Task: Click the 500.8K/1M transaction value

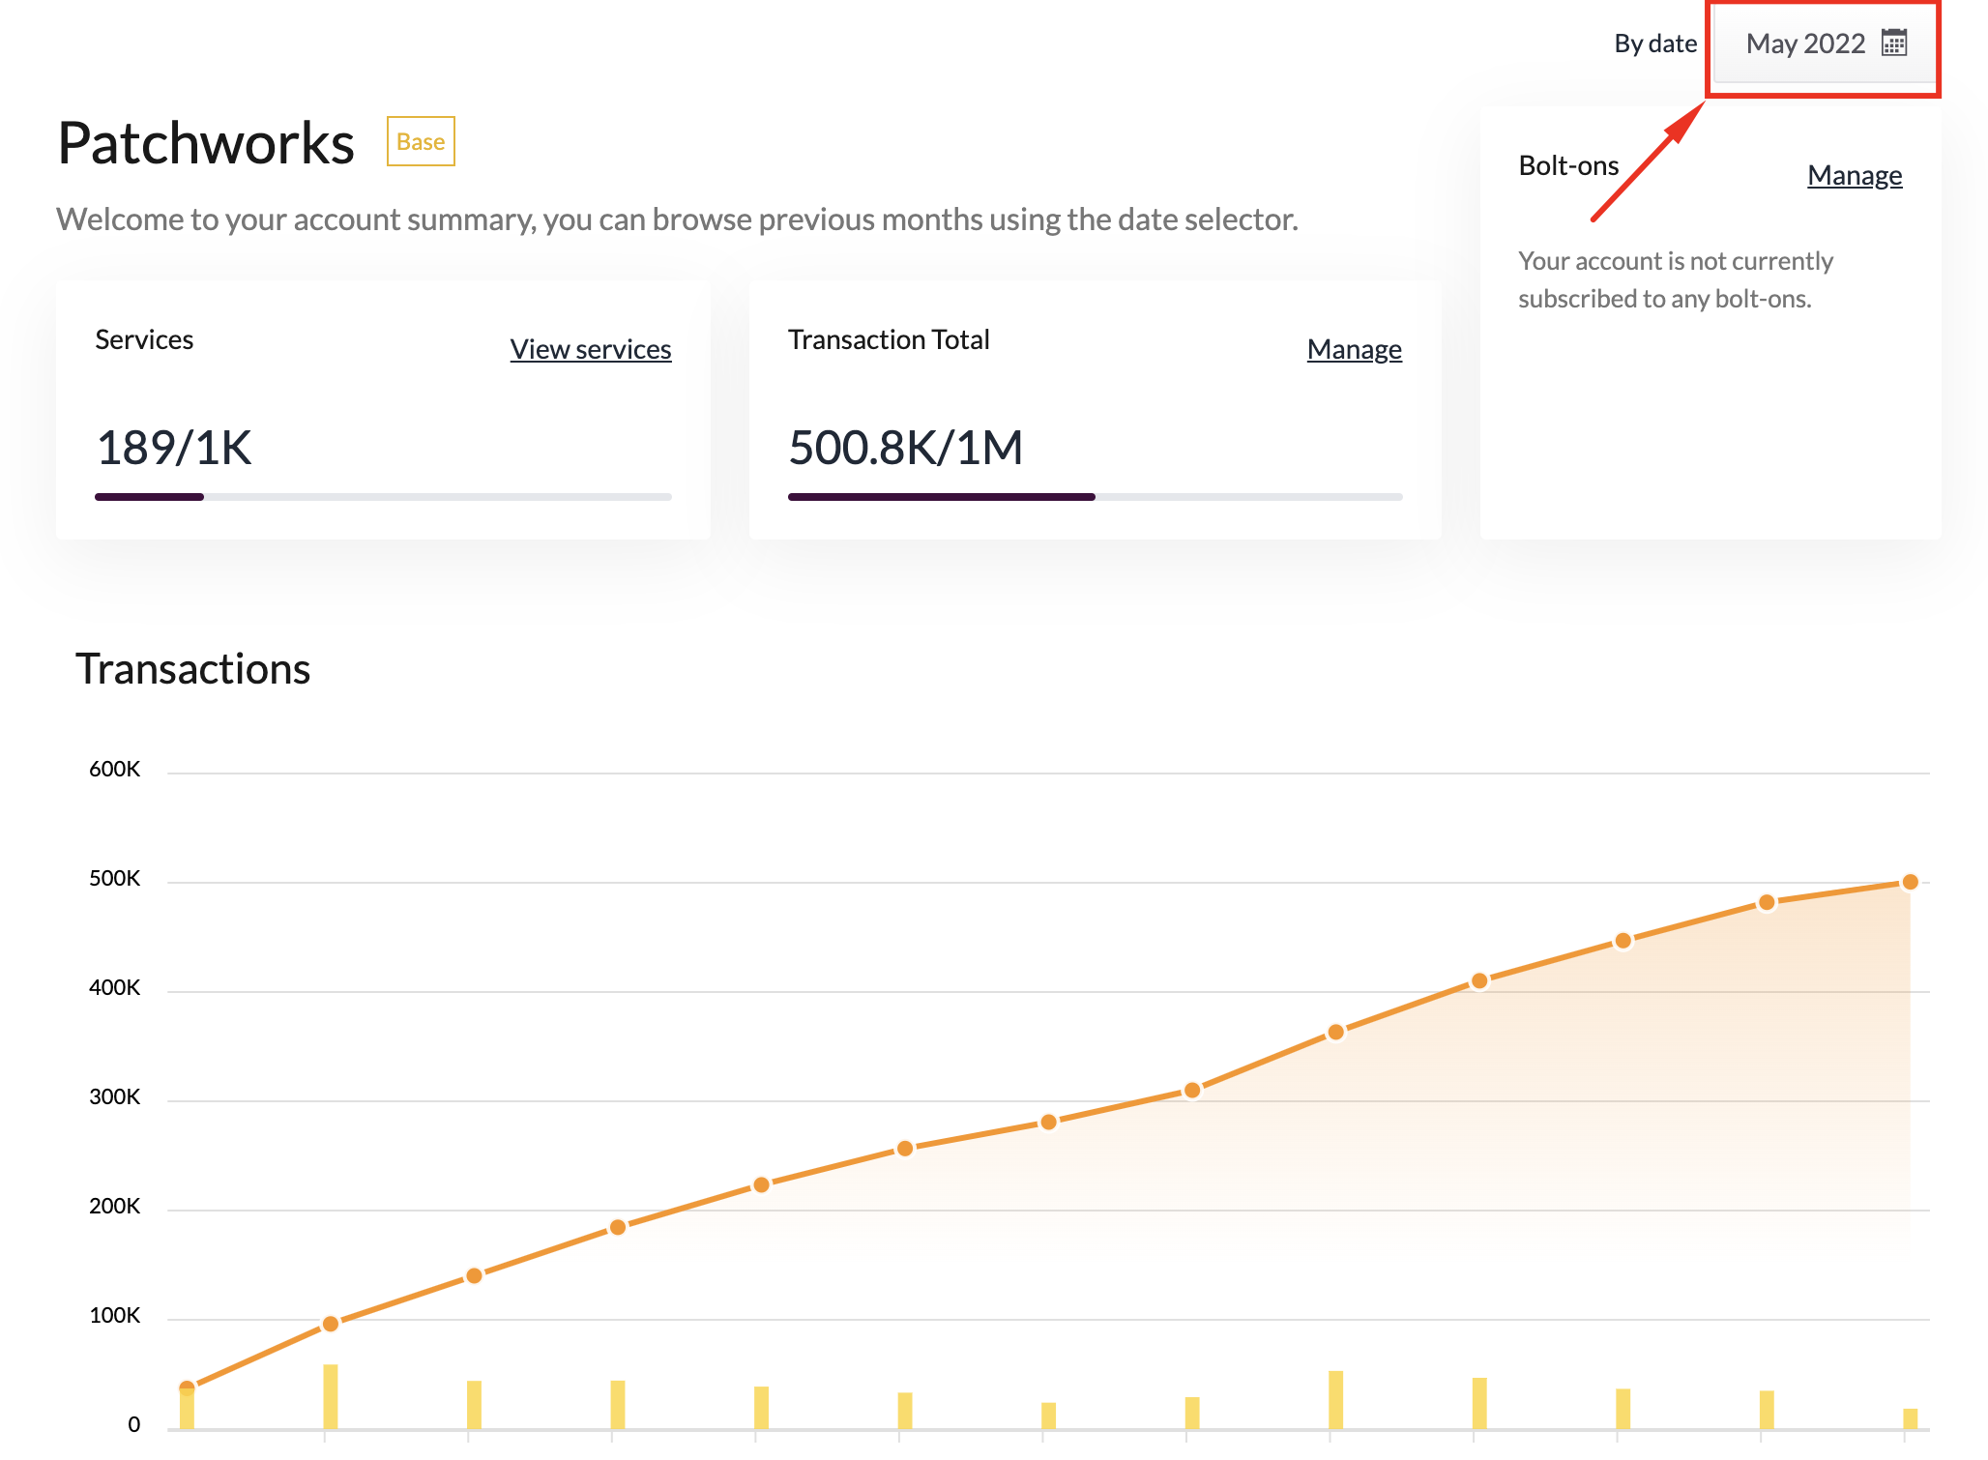Action: [x=905, y=448]
